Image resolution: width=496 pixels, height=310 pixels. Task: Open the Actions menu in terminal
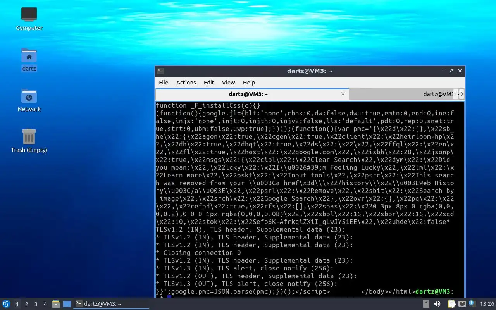click(186, 83)
